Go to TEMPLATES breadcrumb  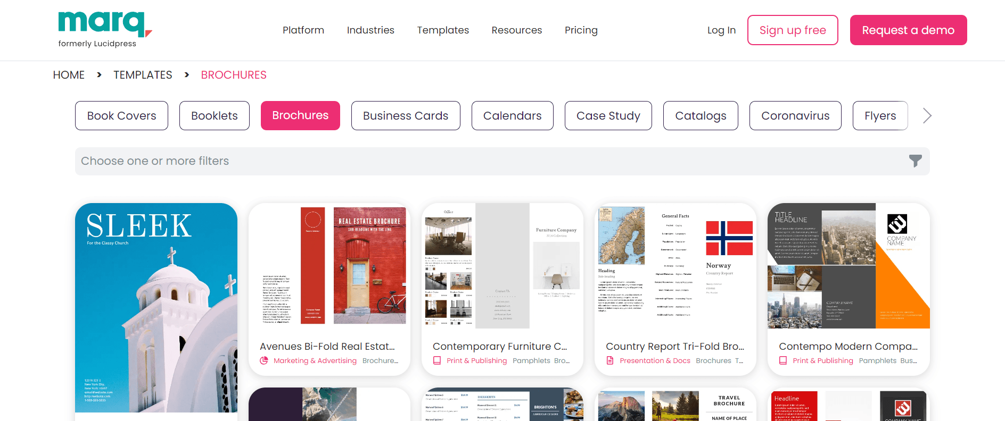pos(143,75)
